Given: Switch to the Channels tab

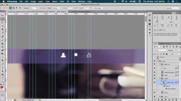Looking at the screenshot, I should [x=162, y=44].
